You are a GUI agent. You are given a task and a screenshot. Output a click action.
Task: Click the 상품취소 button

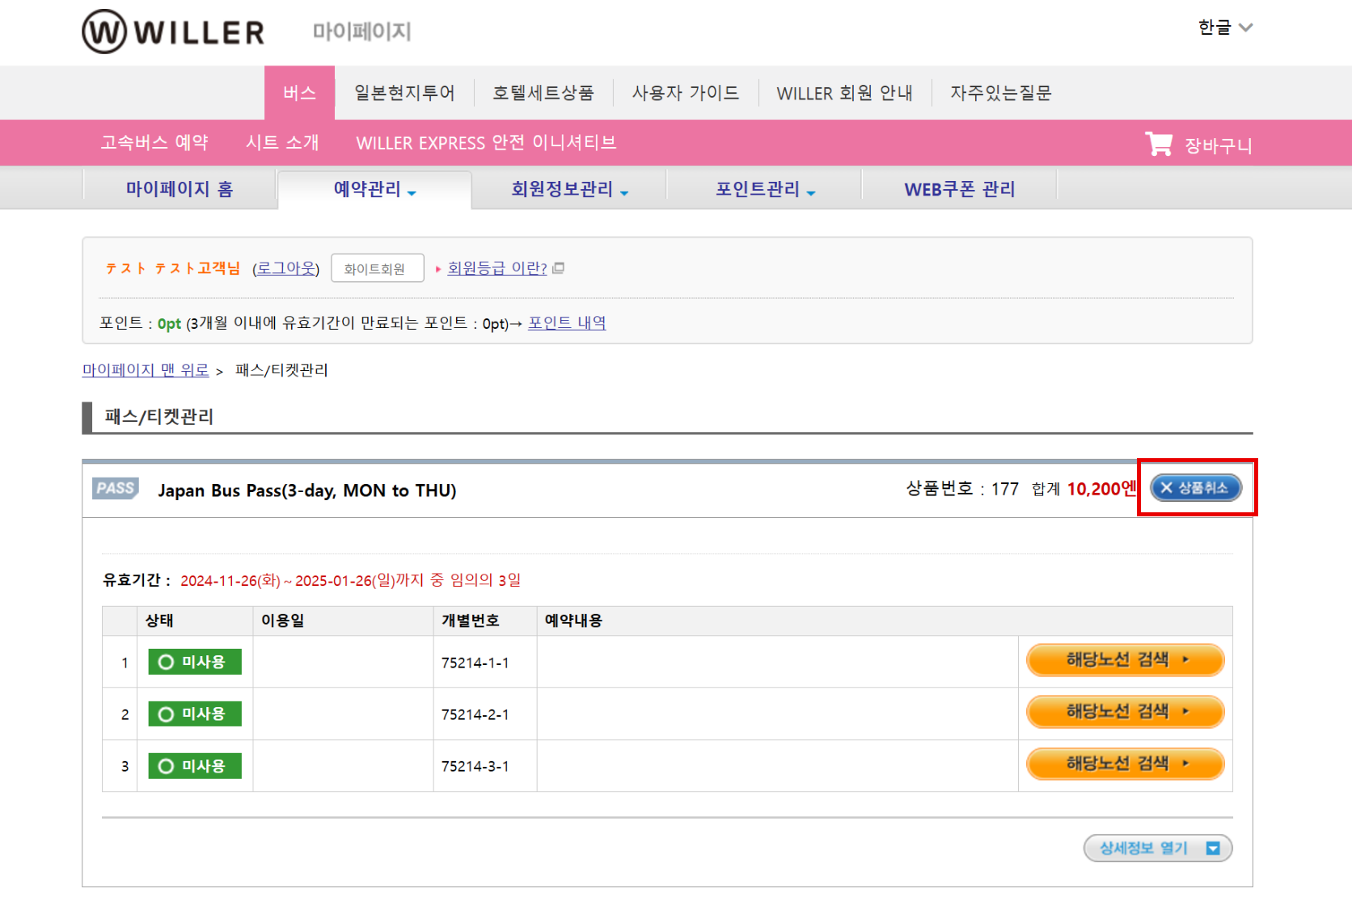(1196, 487)
